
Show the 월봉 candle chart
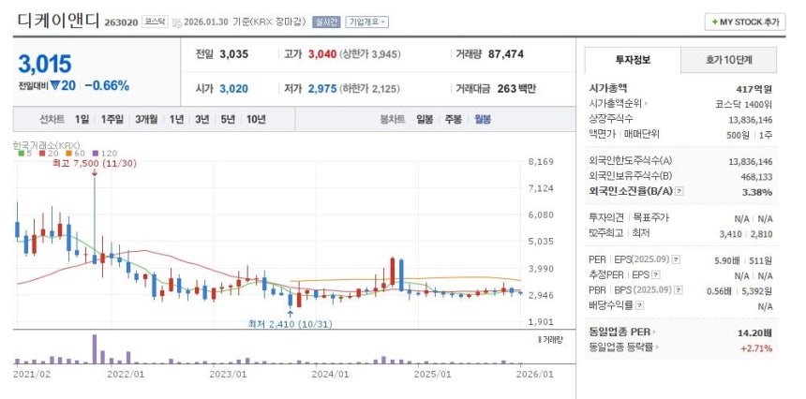483,120
